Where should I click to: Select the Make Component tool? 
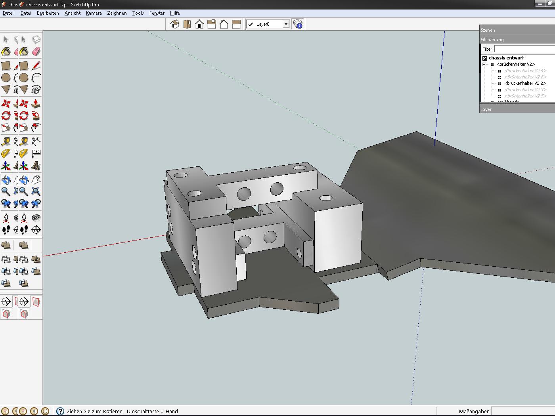tap(36, 40)
